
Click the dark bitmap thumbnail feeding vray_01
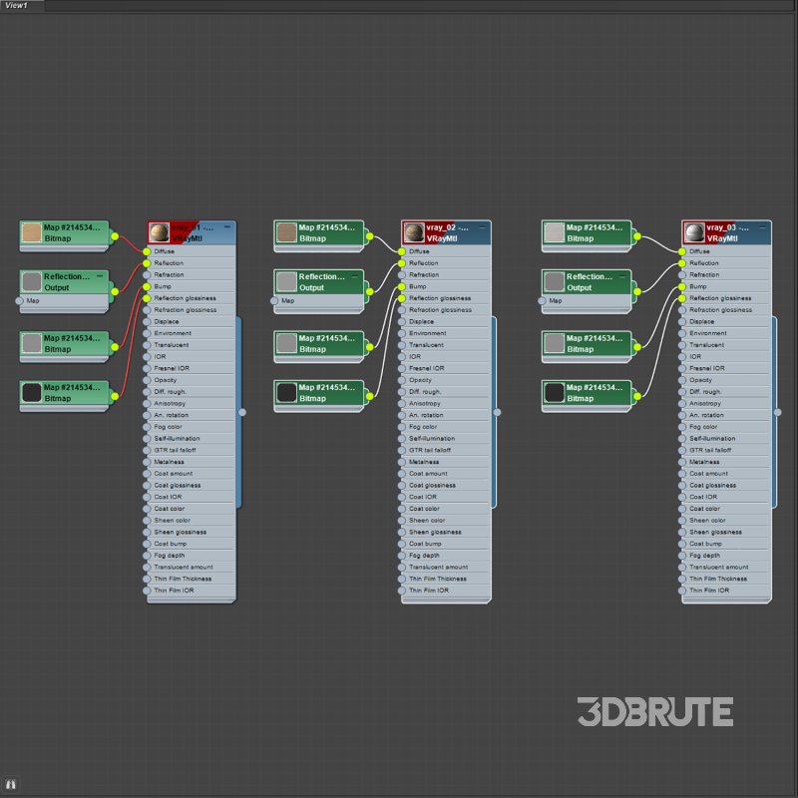click(32, 392)
